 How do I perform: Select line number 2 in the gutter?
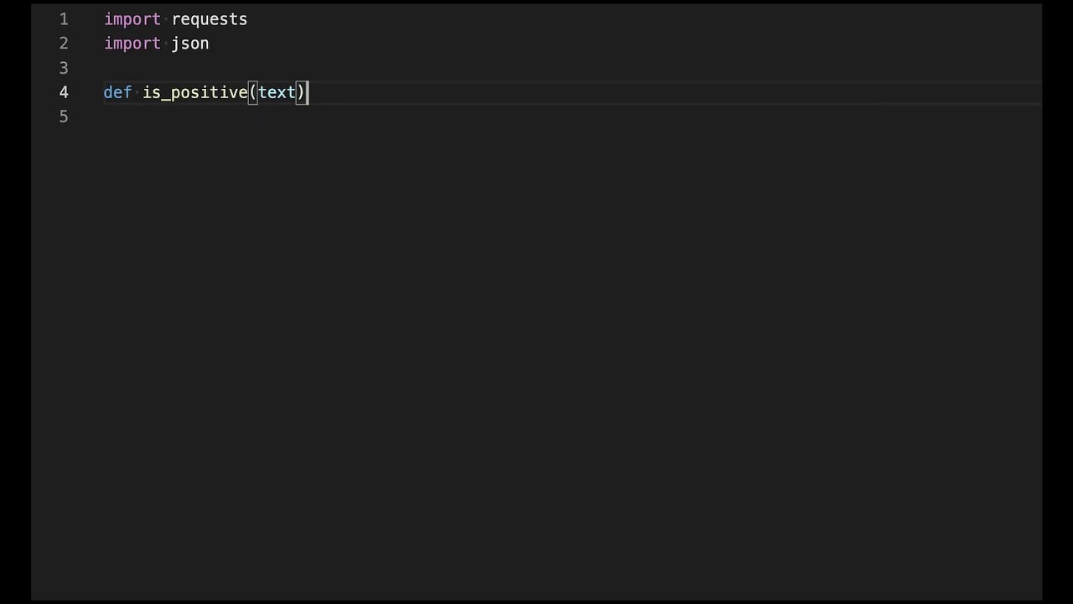[64, 44]
